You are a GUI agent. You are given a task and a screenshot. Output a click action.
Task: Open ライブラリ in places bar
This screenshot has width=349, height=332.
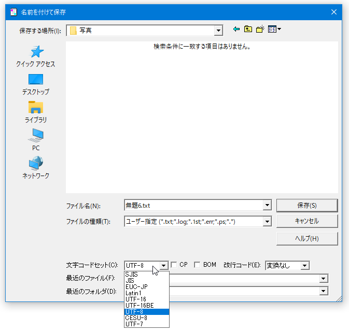coord(36,112)
